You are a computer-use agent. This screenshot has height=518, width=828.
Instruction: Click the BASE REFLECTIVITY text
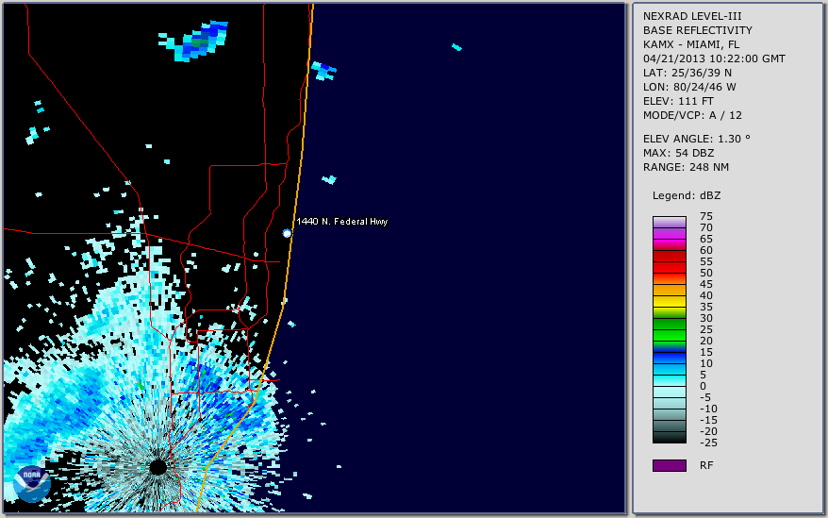pyautogui.click(x=698, y=30)
